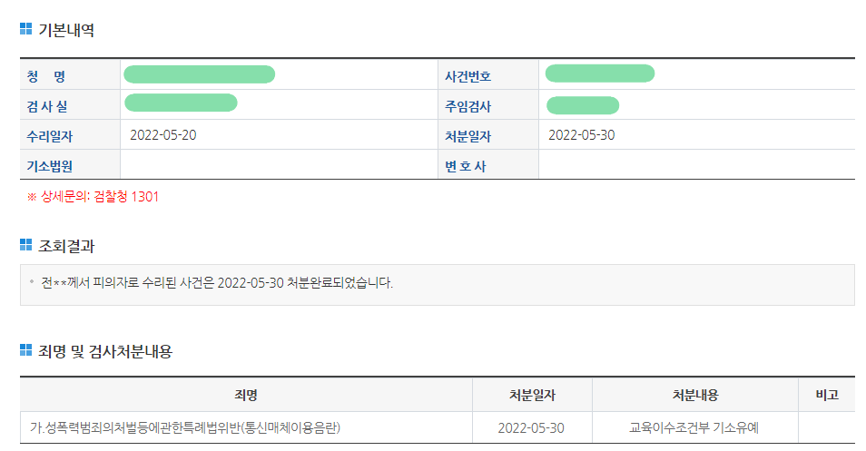The image size is (866, 451).
Task: Click the empty 변호사 value cell
Action: pos(696,165)
